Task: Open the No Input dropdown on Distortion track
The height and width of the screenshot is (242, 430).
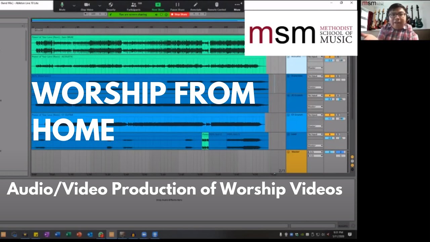Action: (315, 76)
